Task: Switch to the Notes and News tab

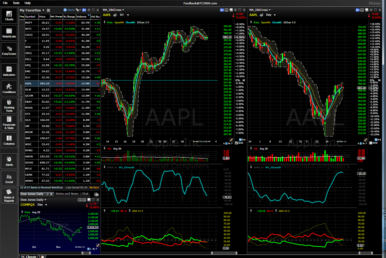Action: point(67,194)
